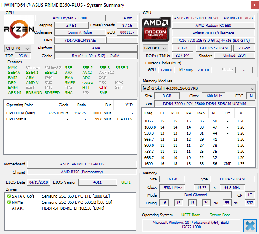The width and height of the screenshot is (259, 234).
Task: Select the 1066 frequency timing row
Action: point(198,121)
